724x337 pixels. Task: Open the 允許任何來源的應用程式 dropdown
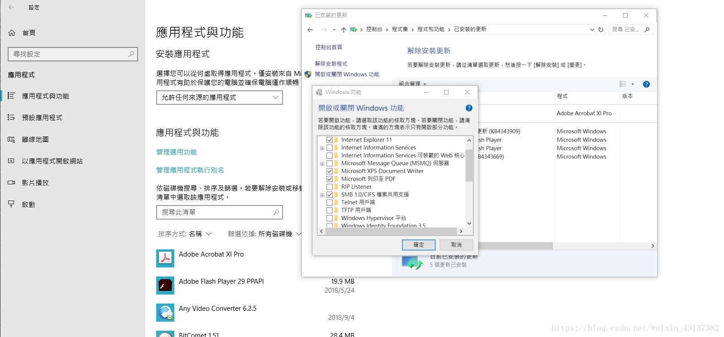tap(220, 98)
